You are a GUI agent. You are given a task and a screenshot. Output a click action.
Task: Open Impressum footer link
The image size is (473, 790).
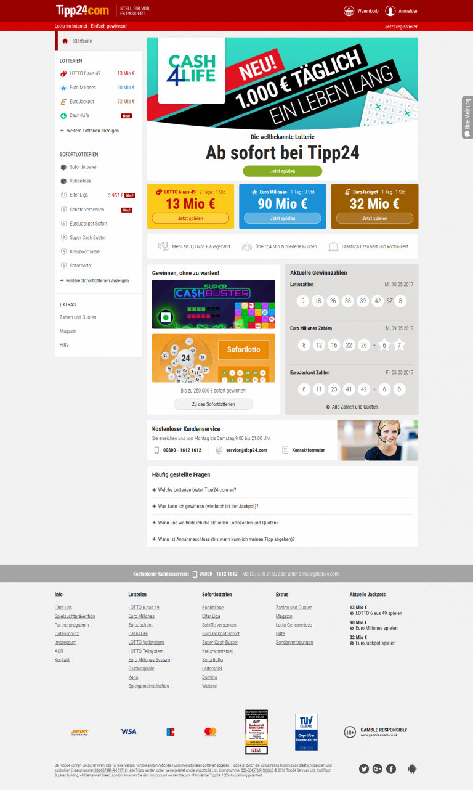[x=65, y=642]
